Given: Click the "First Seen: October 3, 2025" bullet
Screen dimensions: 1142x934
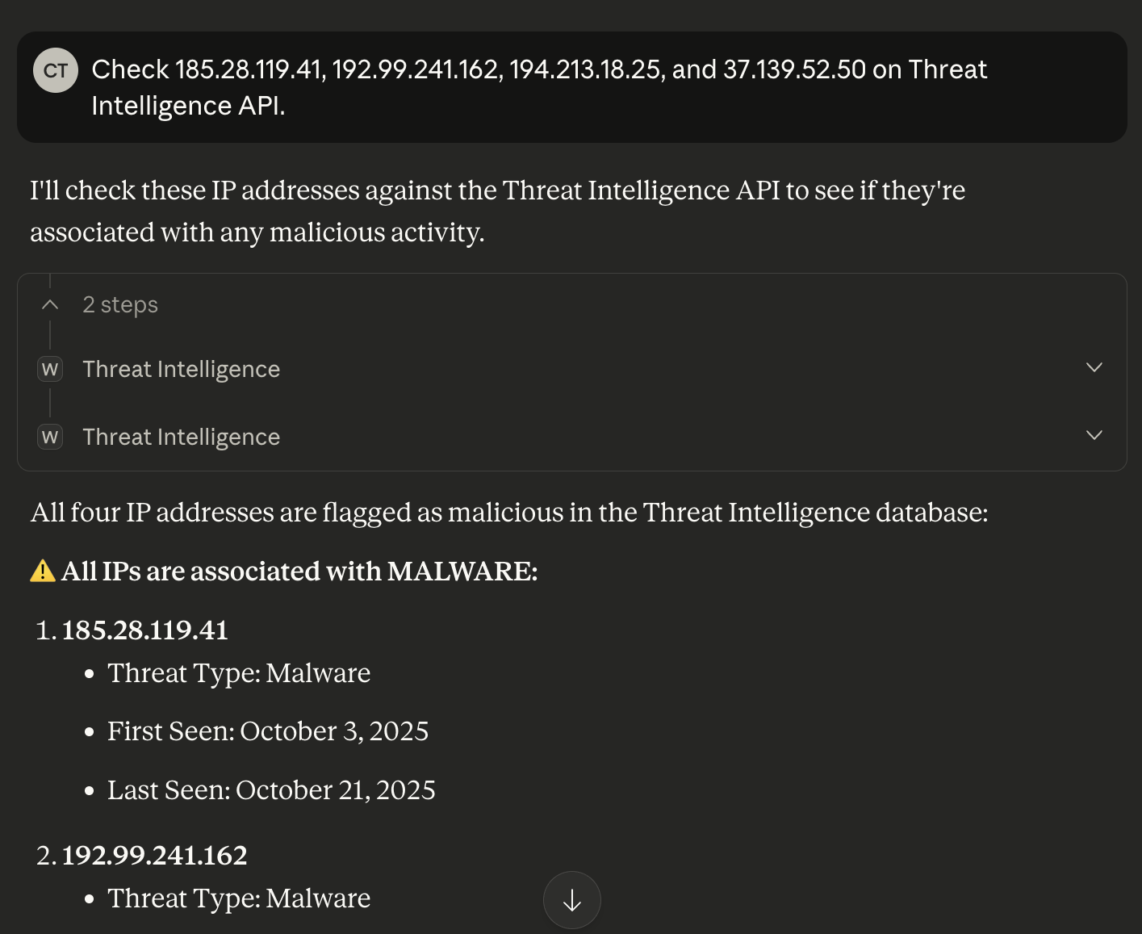Looking at the screenshot, I should [x=268, y=731].
